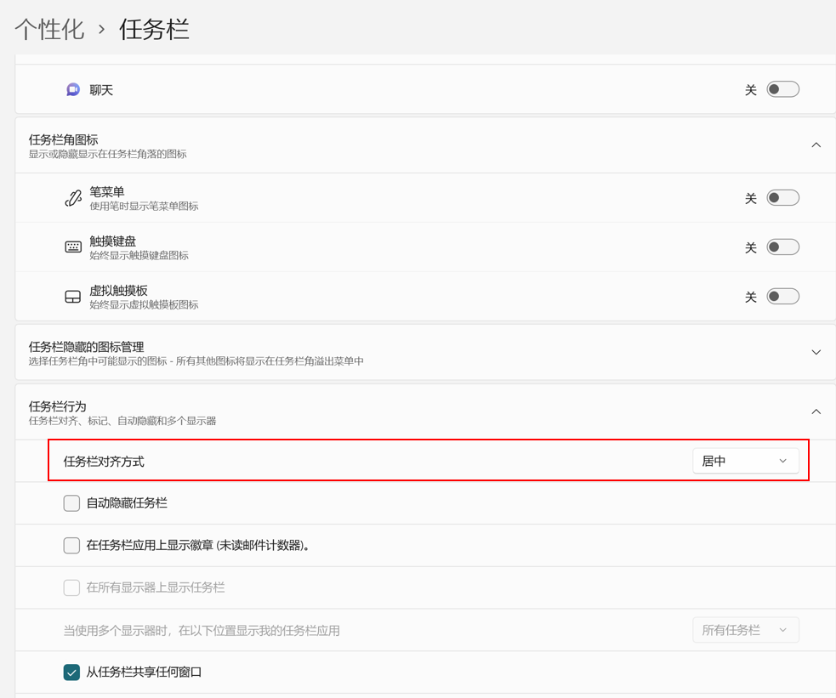Click the 任务栏对齐方式 label text
This screenshot has width=836, height=698.
tap(104, 462)
